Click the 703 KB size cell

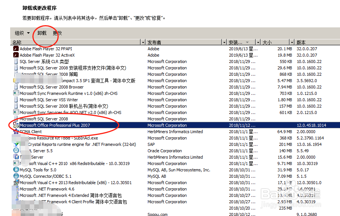click(286, 93)
